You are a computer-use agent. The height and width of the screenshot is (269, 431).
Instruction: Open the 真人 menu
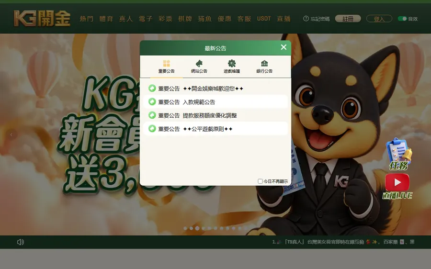(126, 19)
